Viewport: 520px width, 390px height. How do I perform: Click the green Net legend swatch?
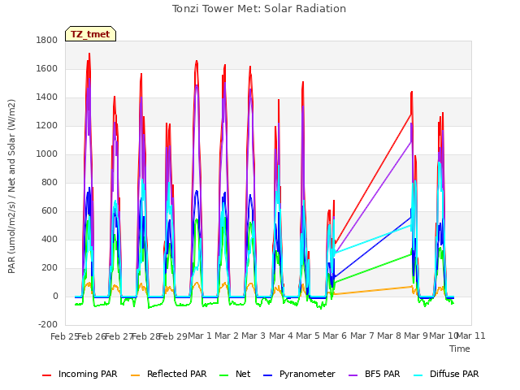(224, 375)
